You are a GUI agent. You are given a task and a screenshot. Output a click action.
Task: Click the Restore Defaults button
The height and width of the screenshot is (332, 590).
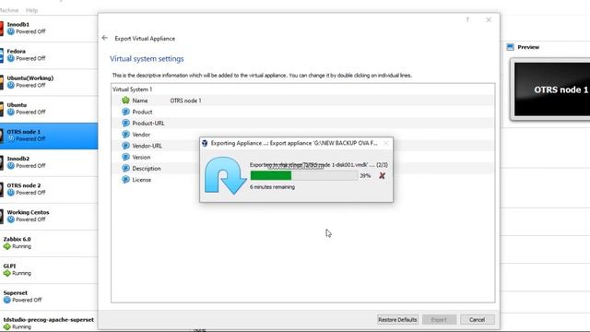coord(397,320)
